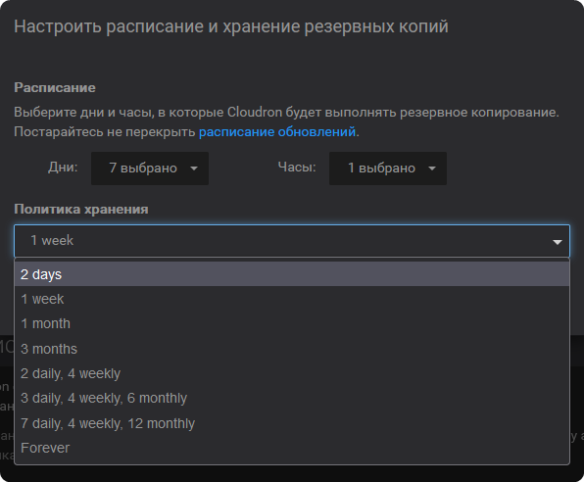Open the Часы "1 выбрано" dropdown
This screenshot has height=482, width=584.
point(388,168)
